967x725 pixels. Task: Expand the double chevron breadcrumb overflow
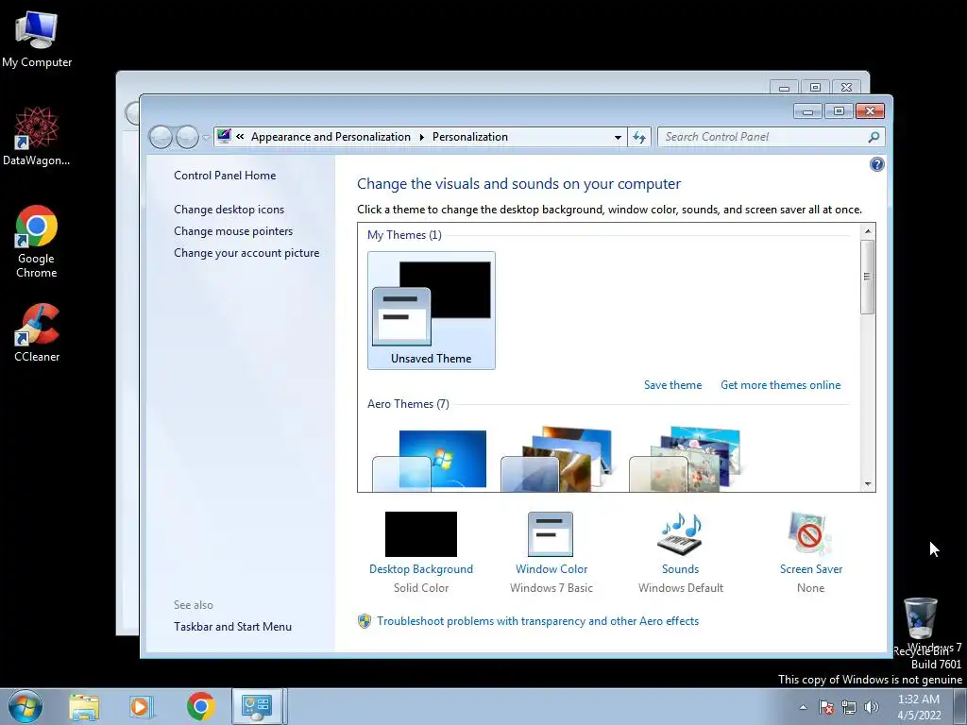(240, 137)
